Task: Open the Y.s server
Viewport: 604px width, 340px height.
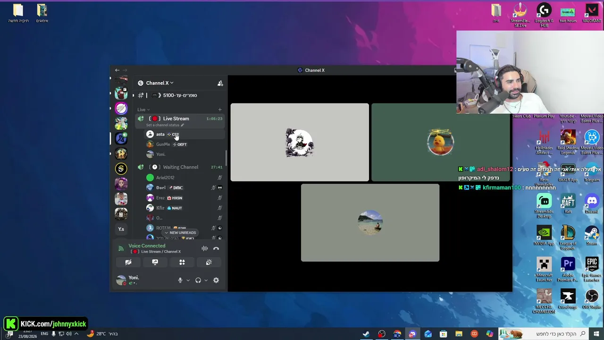Action: coord(121,229)
